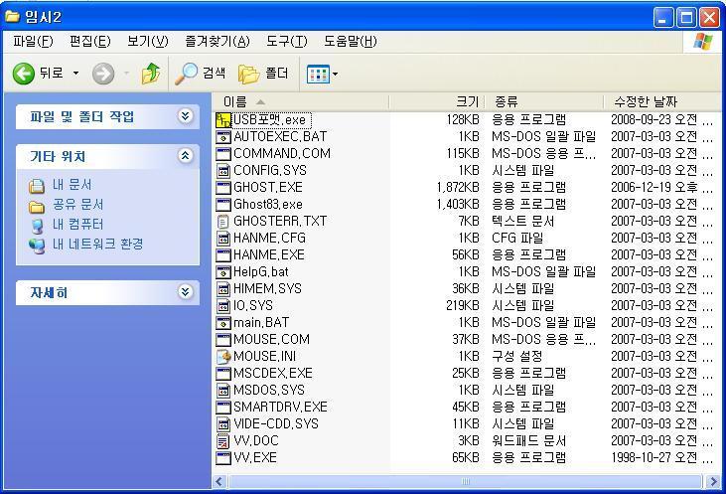The image size is (726, 494).
Task: Select the GHOSTERR.TXT file icon
Action: pyautogui.click(x=223, y=221)
